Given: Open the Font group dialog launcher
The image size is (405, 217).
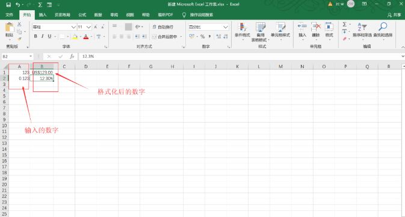Looking at the screenshot, I should point(106,47).
